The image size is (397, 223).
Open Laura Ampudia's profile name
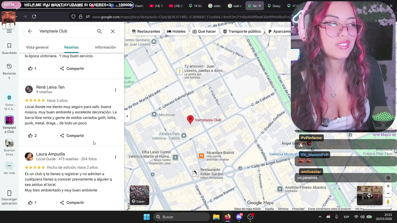pyautogui.click(x=51, y=154)
